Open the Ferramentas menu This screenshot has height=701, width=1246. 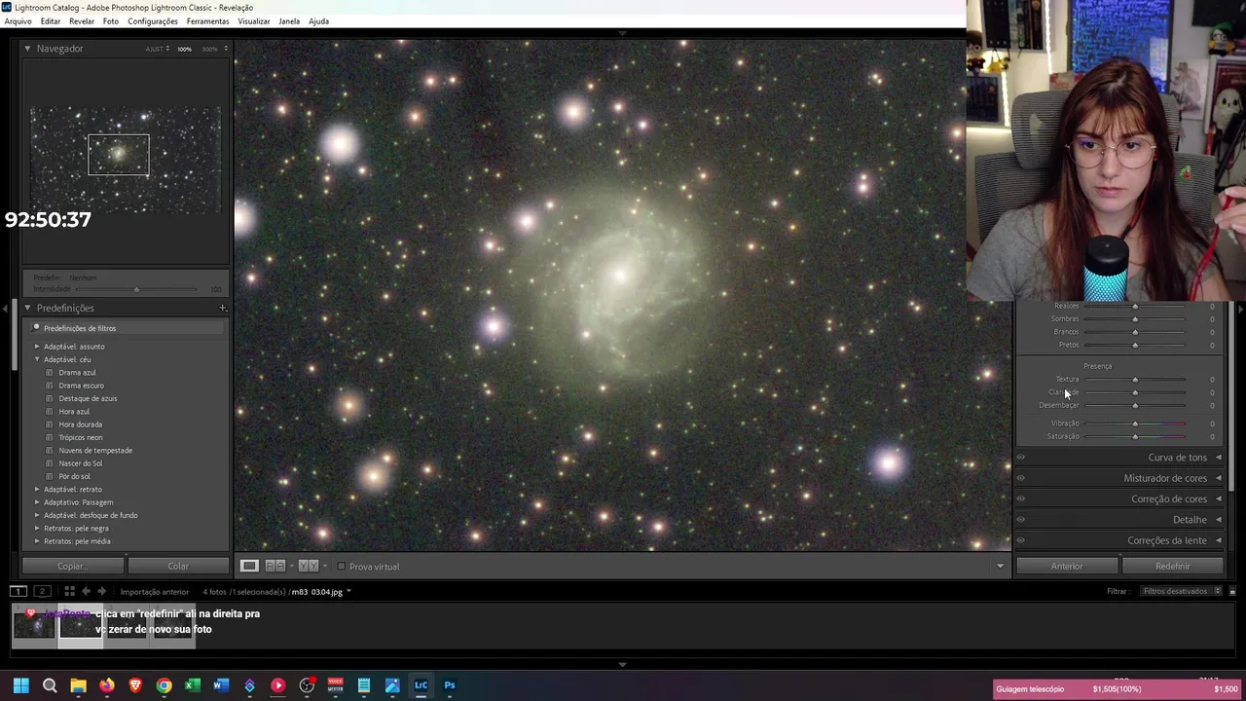[x=207, y=21]
